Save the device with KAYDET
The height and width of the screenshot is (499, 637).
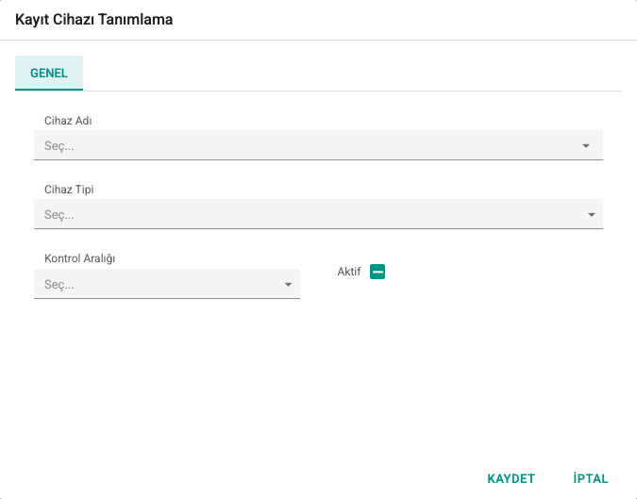point(511,478)
